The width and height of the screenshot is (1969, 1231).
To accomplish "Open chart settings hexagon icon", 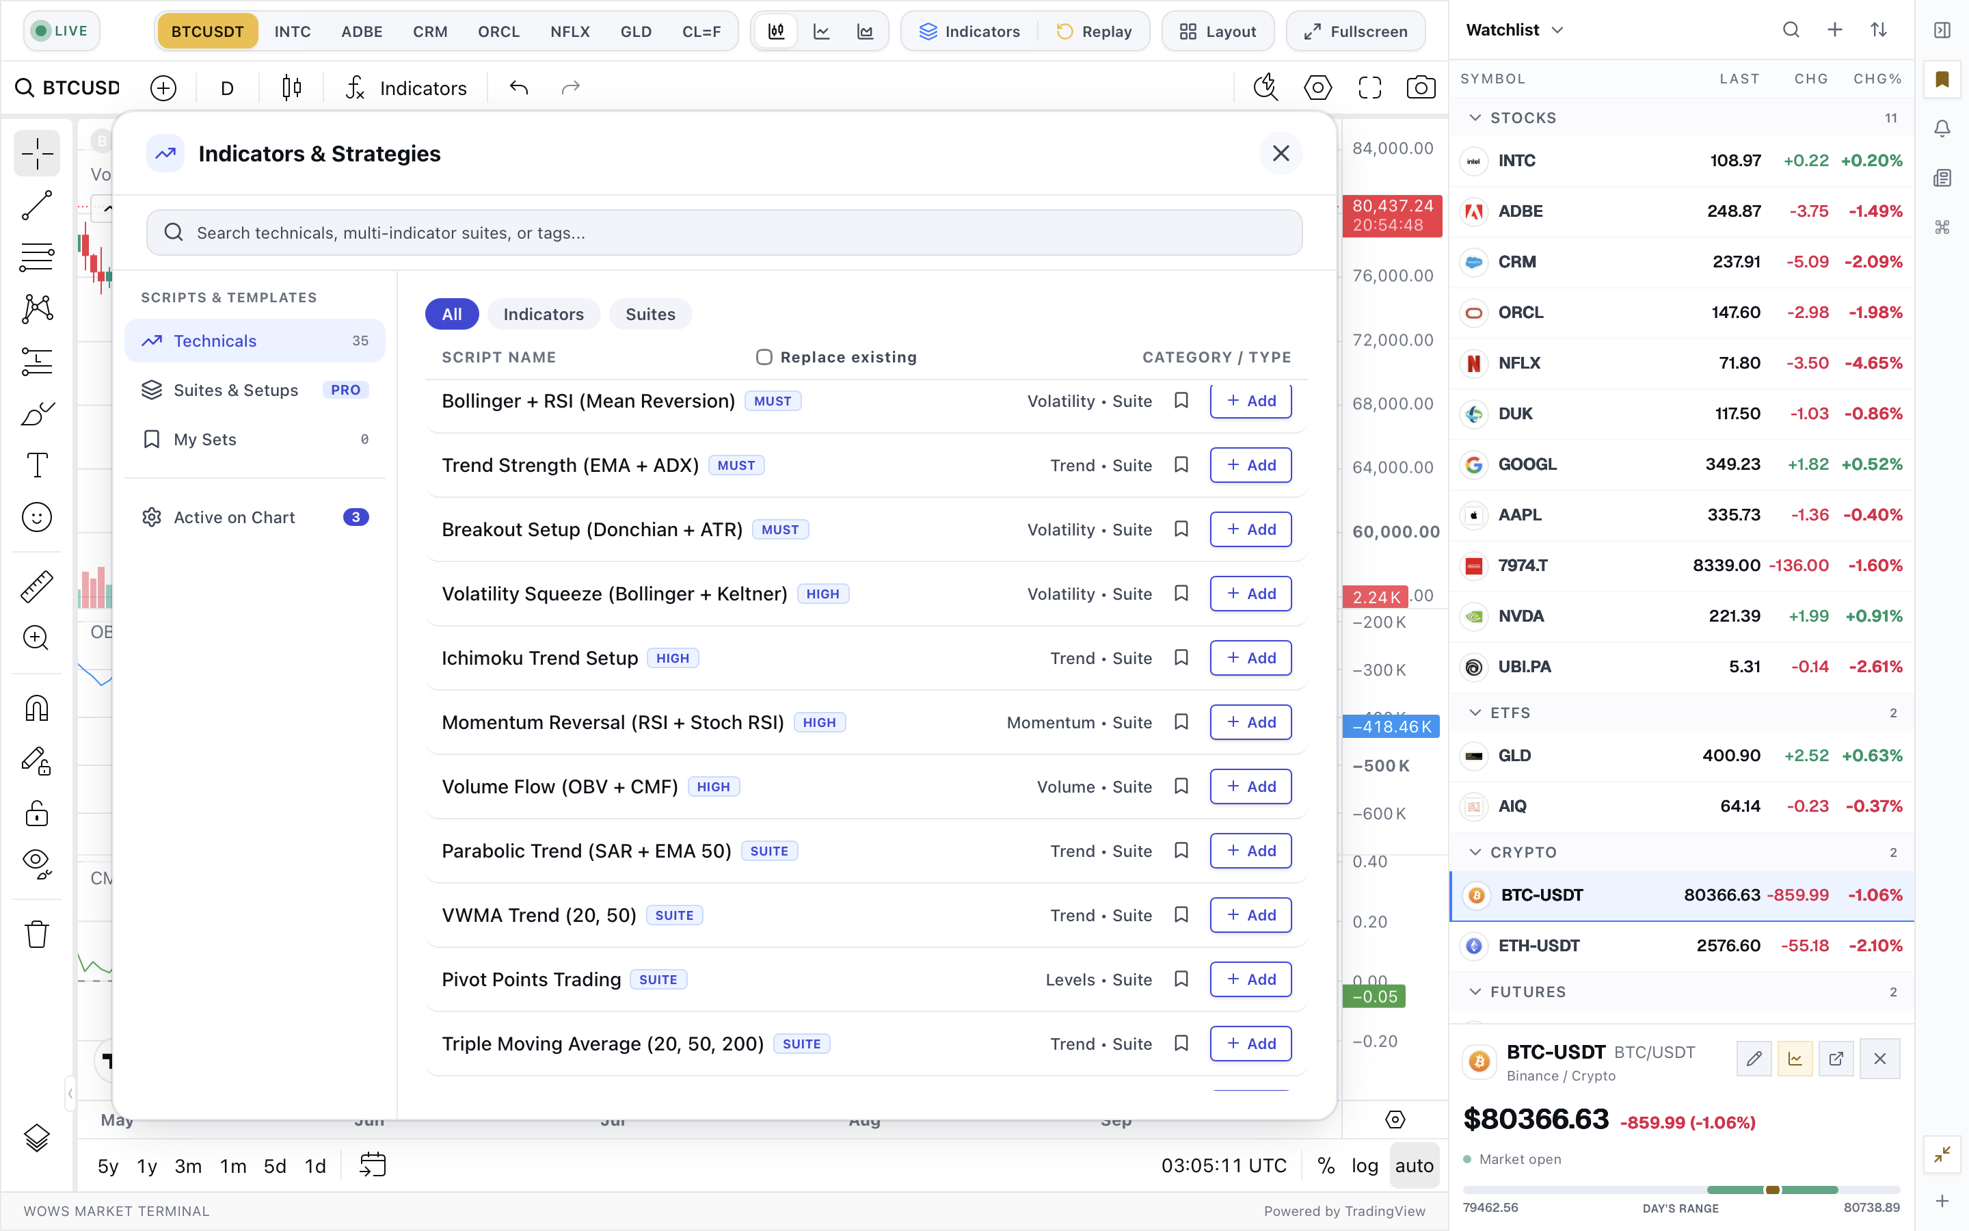I will (x=1317, y=87).
